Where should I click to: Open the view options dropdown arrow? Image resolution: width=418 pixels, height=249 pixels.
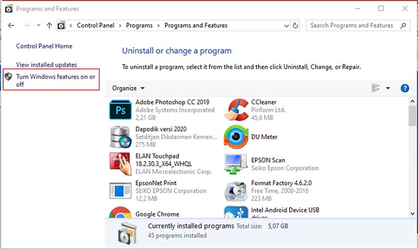(x=388, y=88)
